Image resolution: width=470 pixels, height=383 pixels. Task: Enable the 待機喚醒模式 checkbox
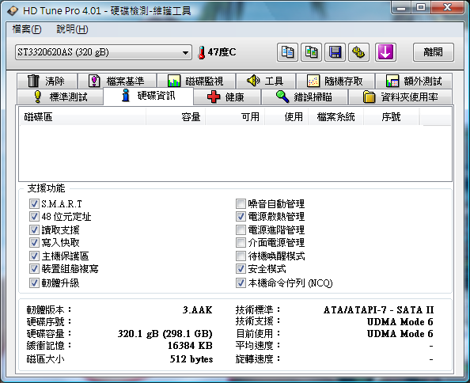tap(241, 256)
